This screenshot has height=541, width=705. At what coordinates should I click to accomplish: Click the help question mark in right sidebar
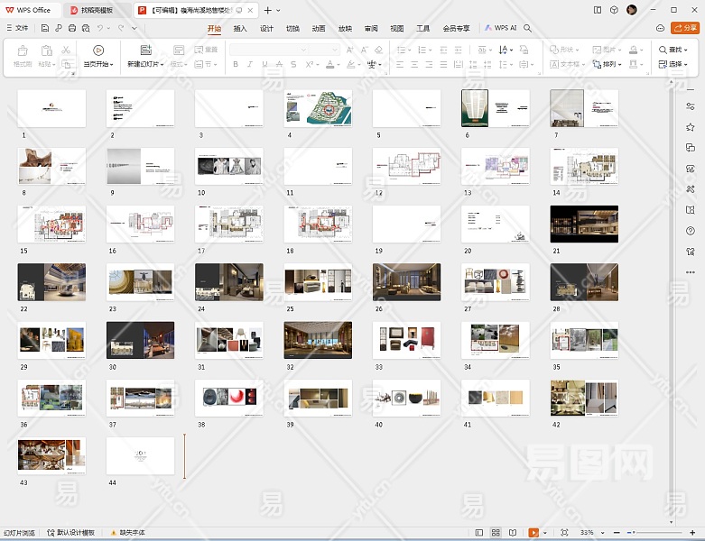click(x=691, y=231)
